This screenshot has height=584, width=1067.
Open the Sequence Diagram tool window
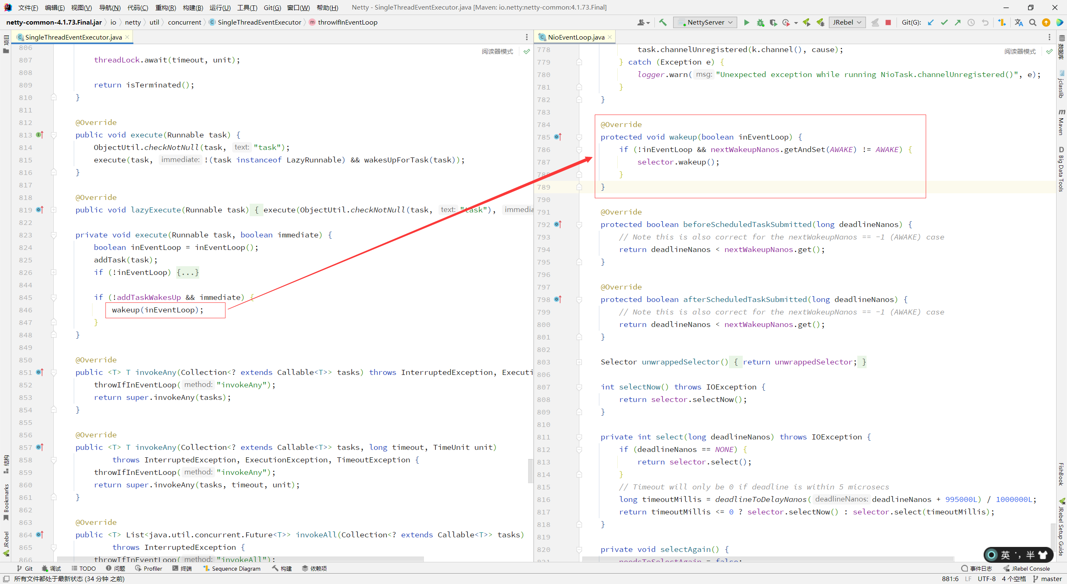[x=232, y=568]
